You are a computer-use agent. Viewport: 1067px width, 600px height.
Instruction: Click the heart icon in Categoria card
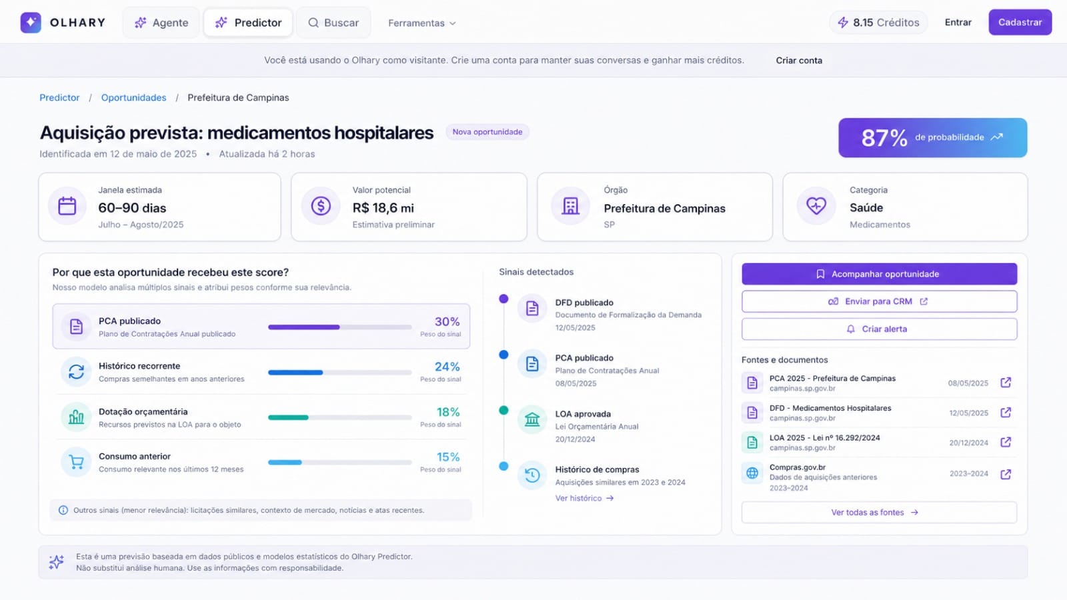(816, 206)
